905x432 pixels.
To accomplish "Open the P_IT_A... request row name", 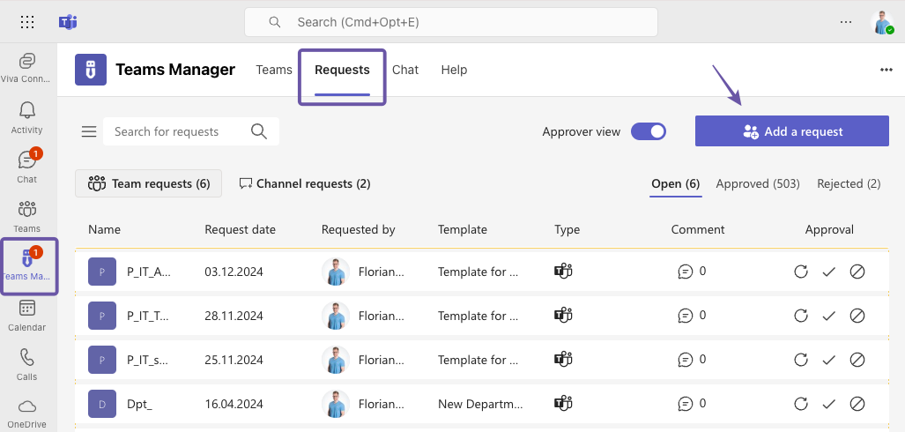I will pyautogui.click(x=149, y=272).
